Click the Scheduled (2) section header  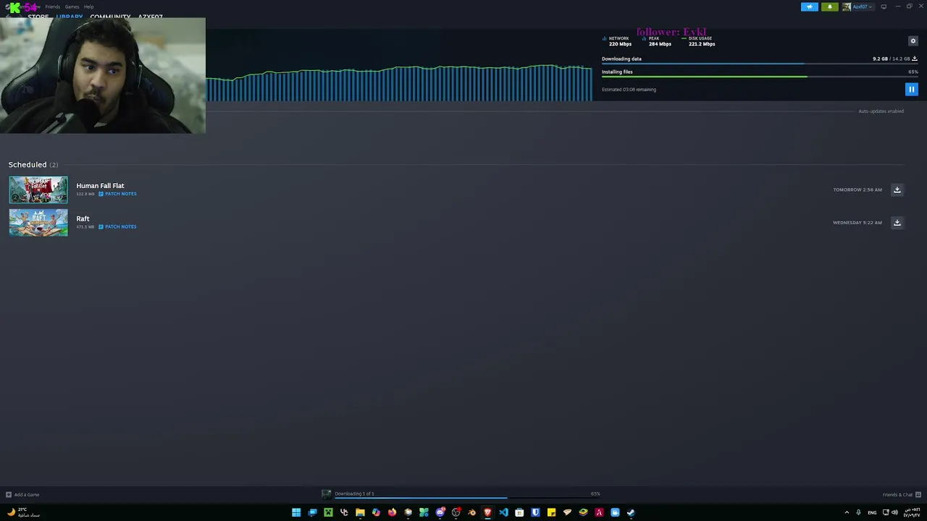pyautogui.click(x=33, y=164)
